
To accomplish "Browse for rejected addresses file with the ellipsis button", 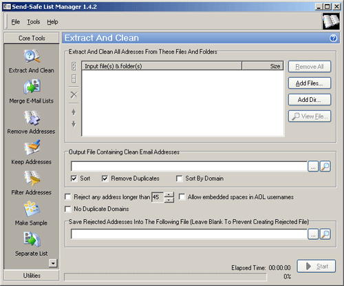I will (313, 234).
